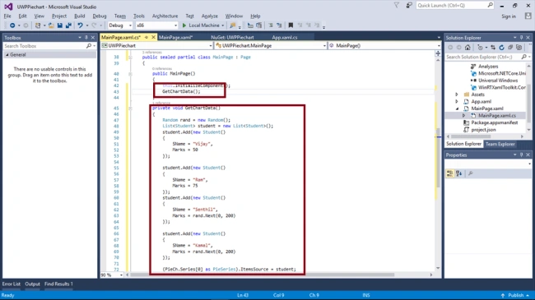Toggle Categorized view in Properties panel

(449, 173)
